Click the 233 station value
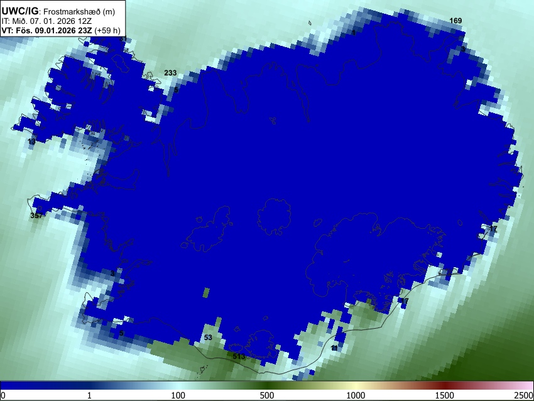This screenshot has height=401, width=534. (170, 72)
